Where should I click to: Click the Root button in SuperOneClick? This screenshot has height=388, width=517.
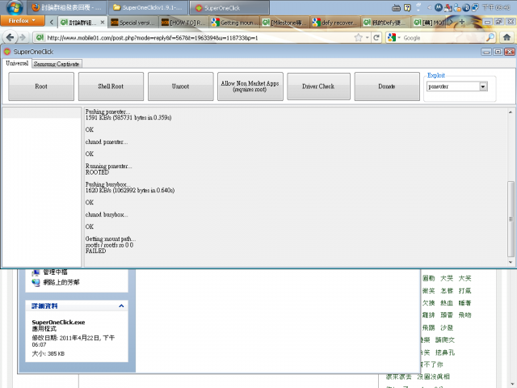41,86
